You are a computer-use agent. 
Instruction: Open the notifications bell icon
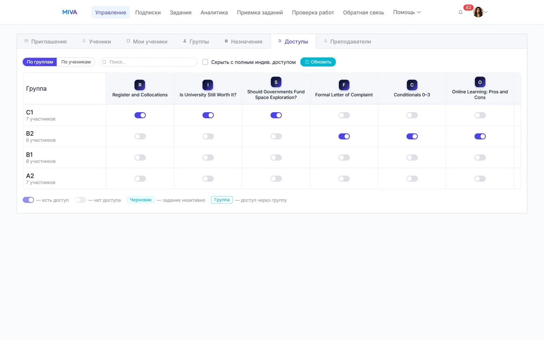tap(460, 12)
